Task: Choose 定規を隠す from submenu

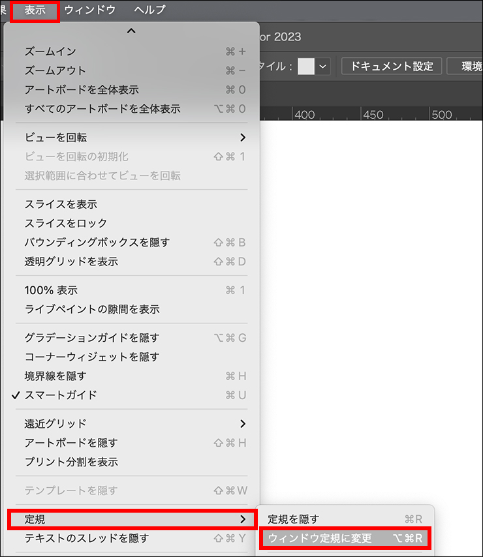Action: click(294, 519)
